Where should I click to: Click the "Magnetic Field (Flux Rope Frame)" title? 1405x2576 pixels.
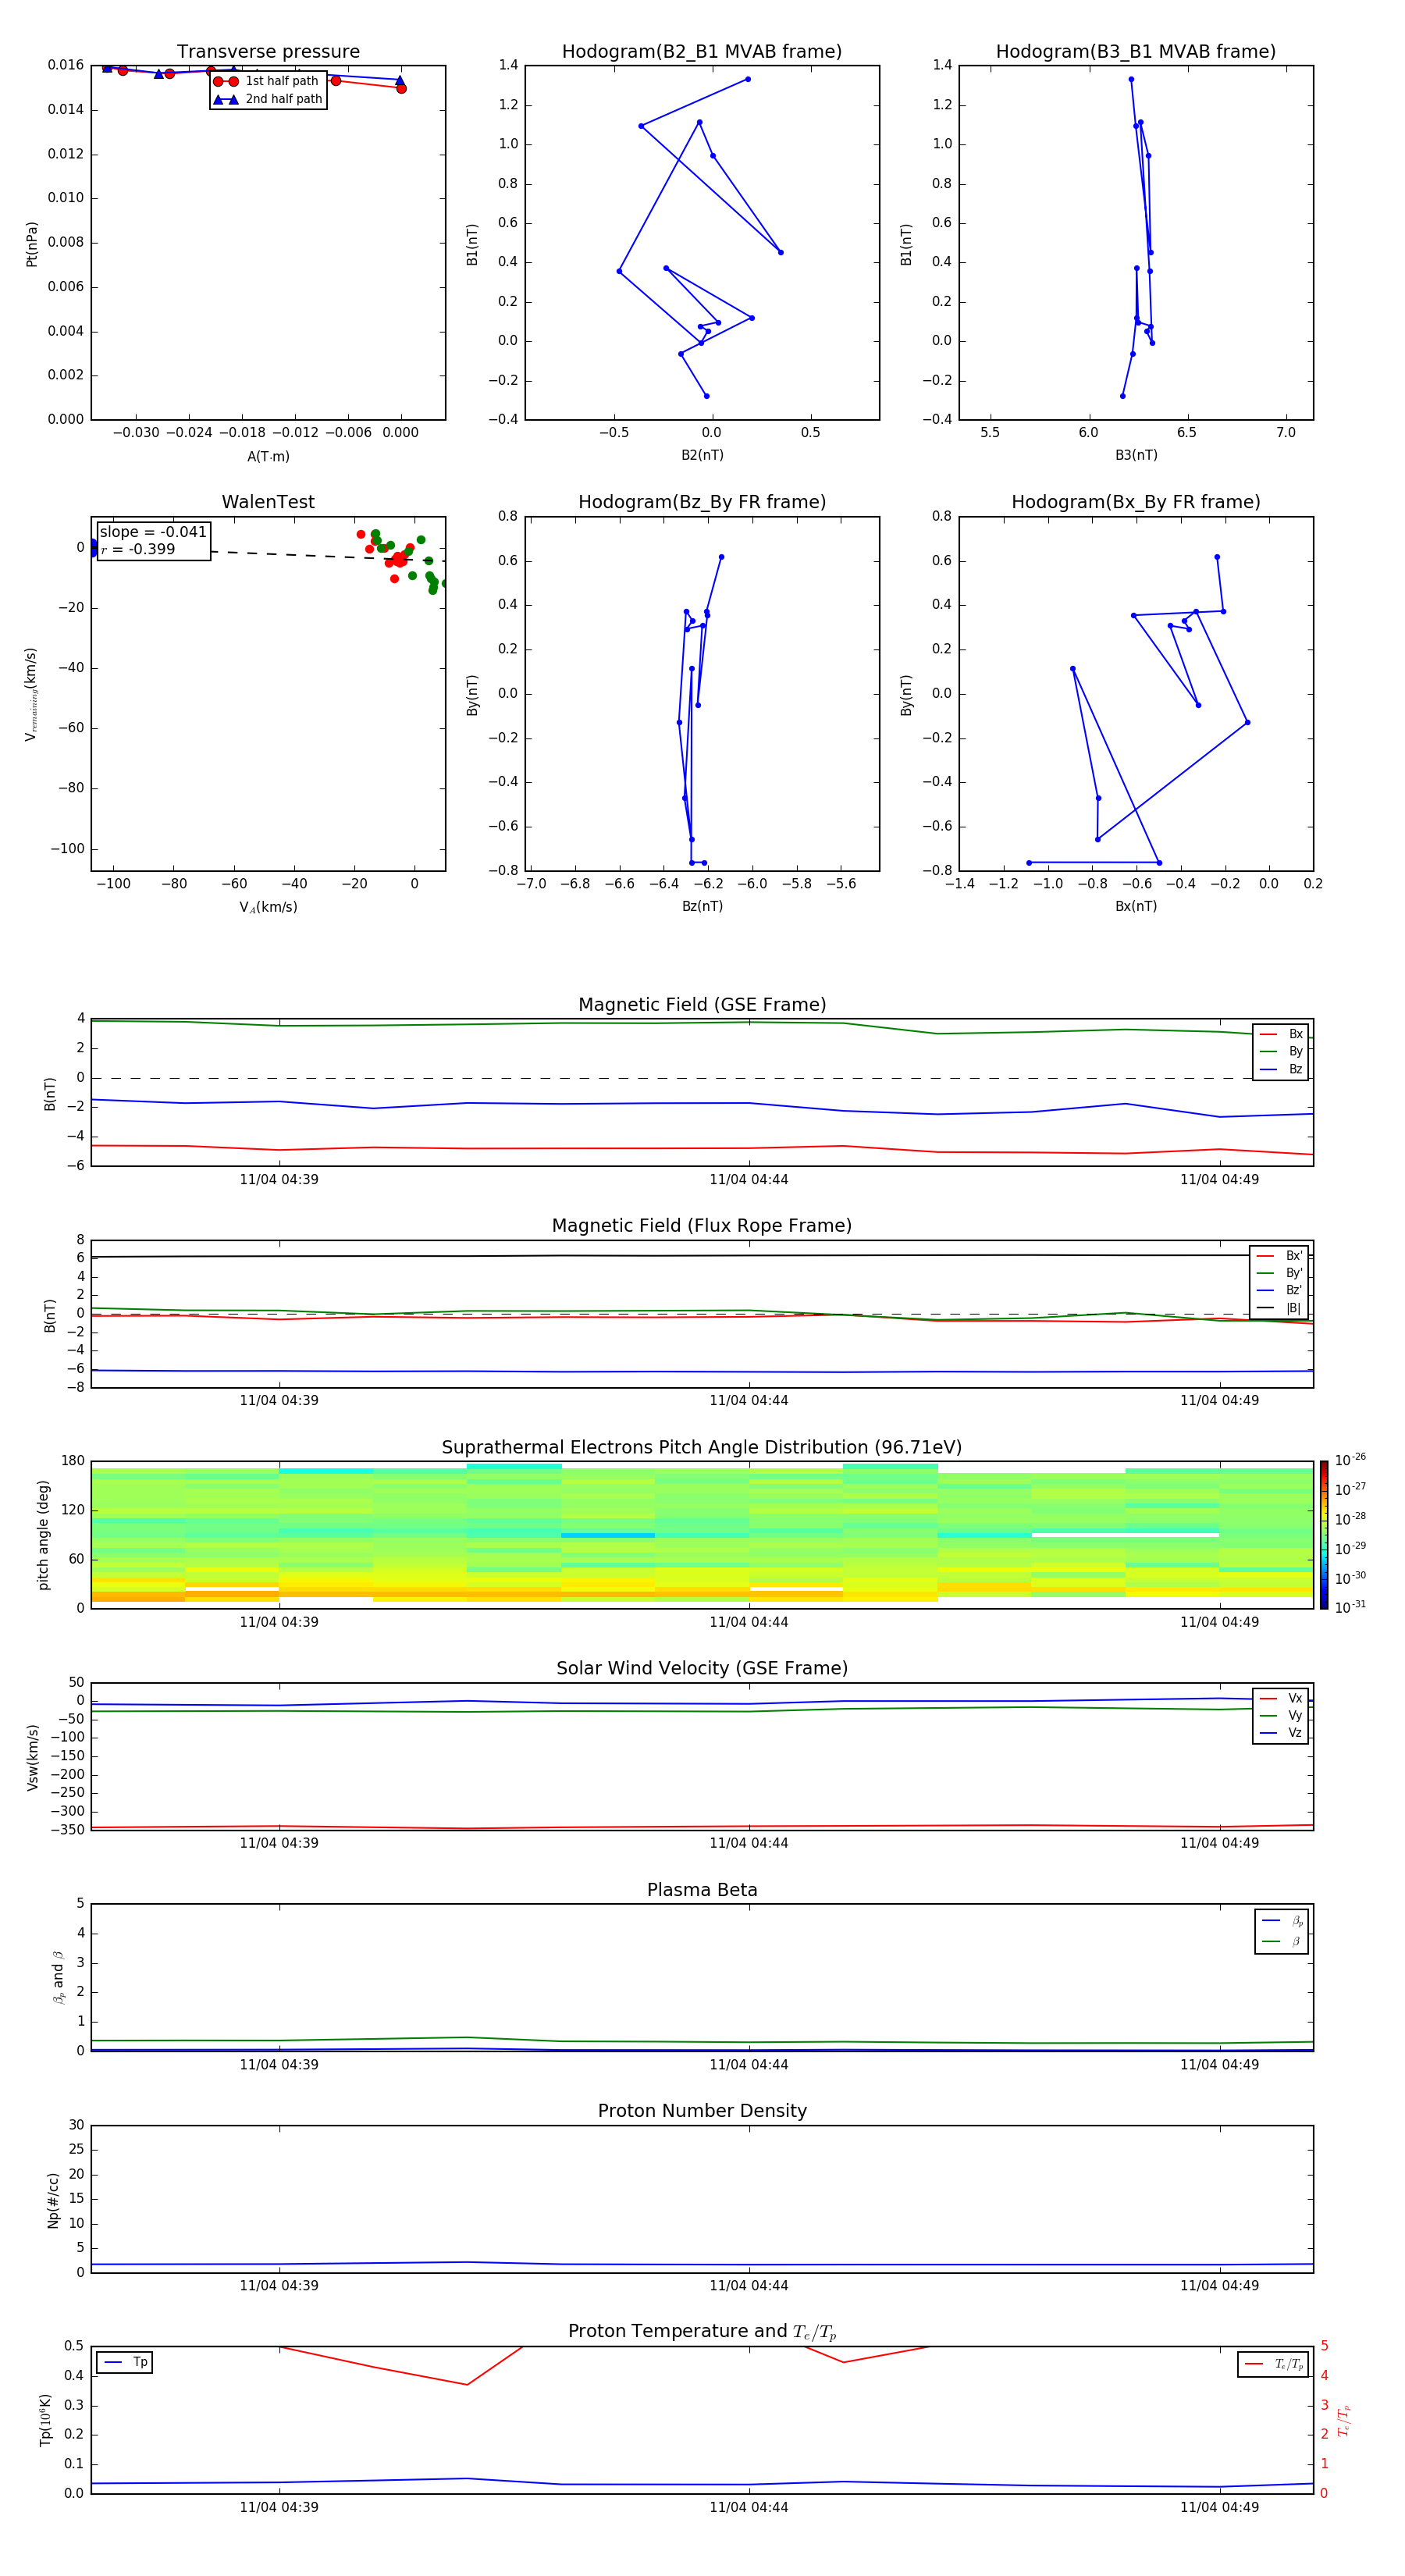click(x=702, y=1226)
